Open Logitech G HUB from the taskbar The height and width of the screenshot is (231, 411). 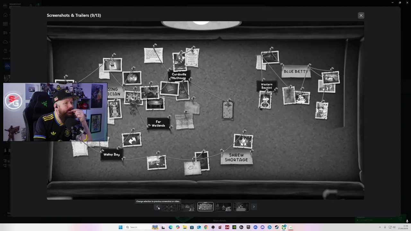pyautogui.click(x=241, y=227)
